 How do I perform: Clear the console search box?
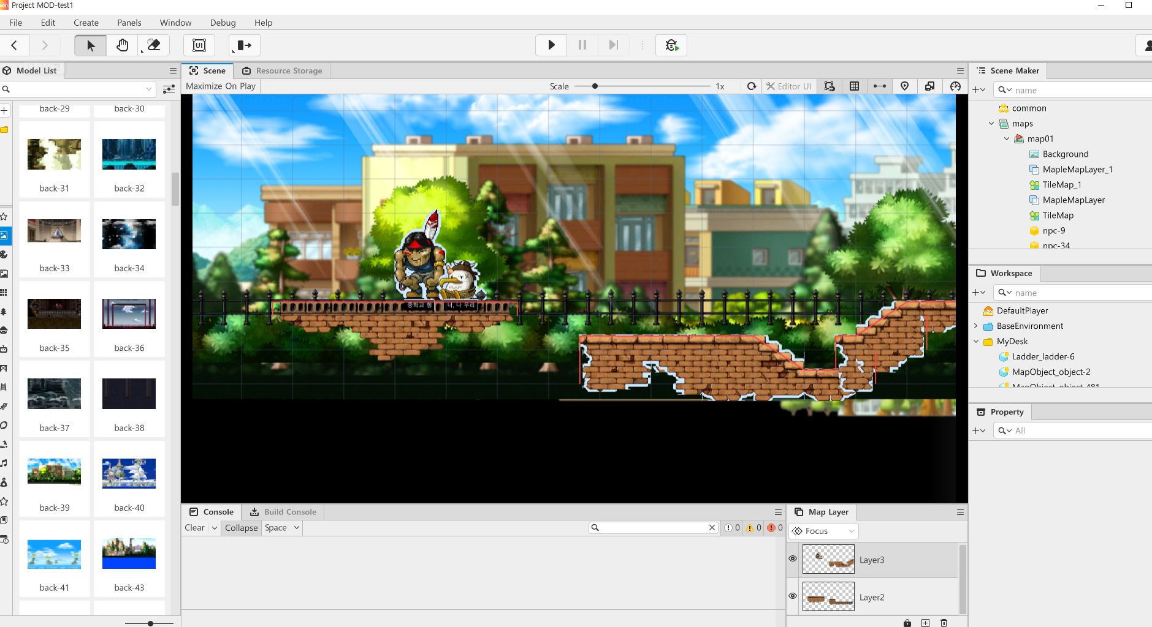pyautogui.click(x=712, y=528)
